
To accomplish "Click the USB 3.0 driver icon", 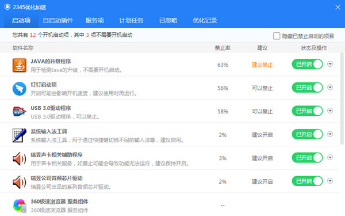I will [x=20, y=112].
